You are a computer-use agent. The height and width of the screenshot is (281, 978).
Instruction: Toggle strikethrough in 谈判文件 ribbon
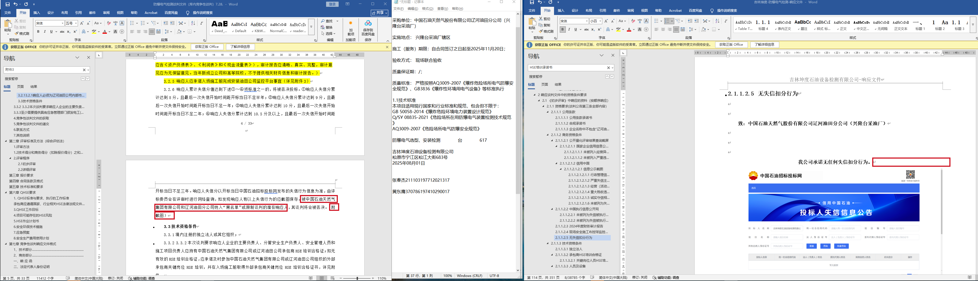pos(62,32)
